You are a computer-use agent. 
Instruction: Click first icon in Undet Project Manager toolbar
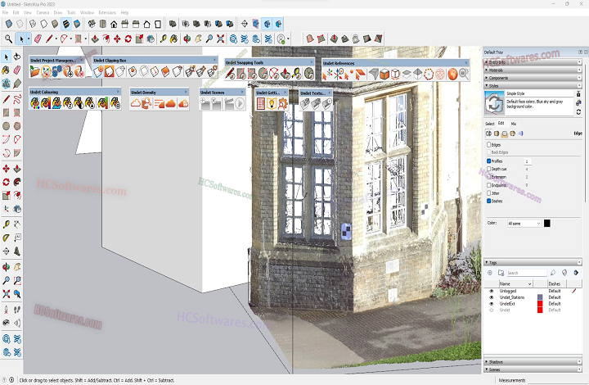pos(34,73)
